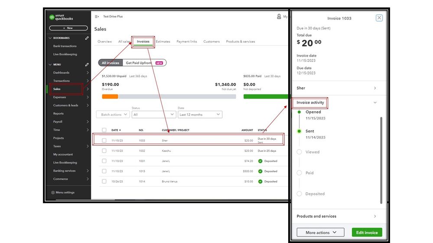This screenshot has width=433, height=243.
Task: Click the orange overdue bar segment
Action: click(110, 96)
